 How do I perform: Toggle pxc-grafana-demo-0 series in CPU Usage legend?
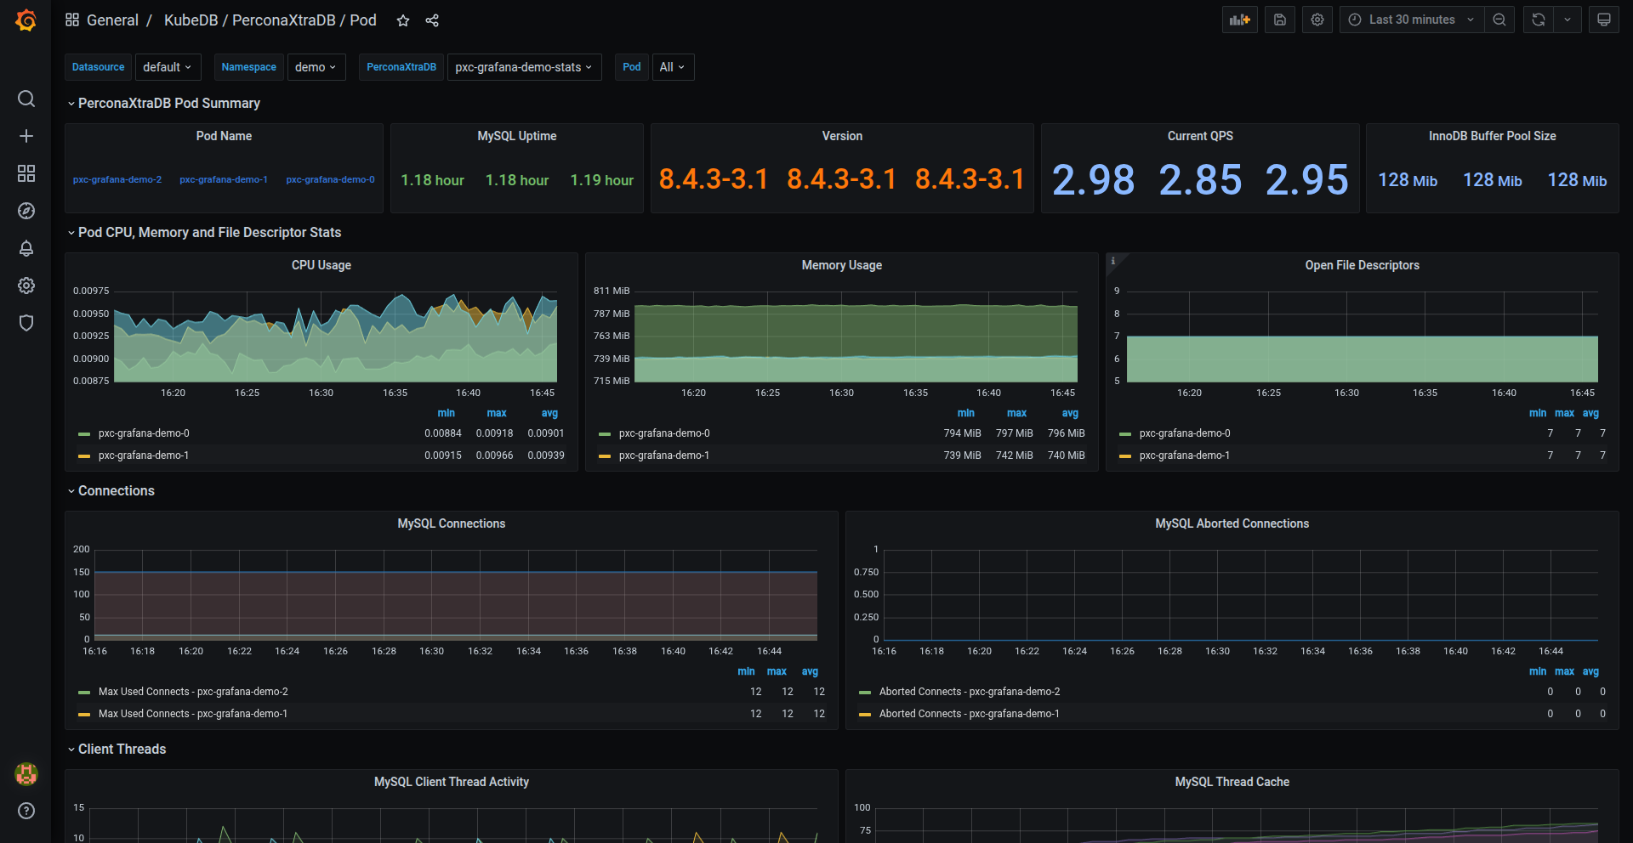pos(144,433)
